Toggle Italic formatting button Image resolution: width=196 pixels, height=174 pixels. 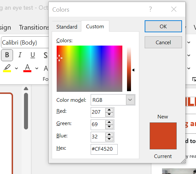20,55
